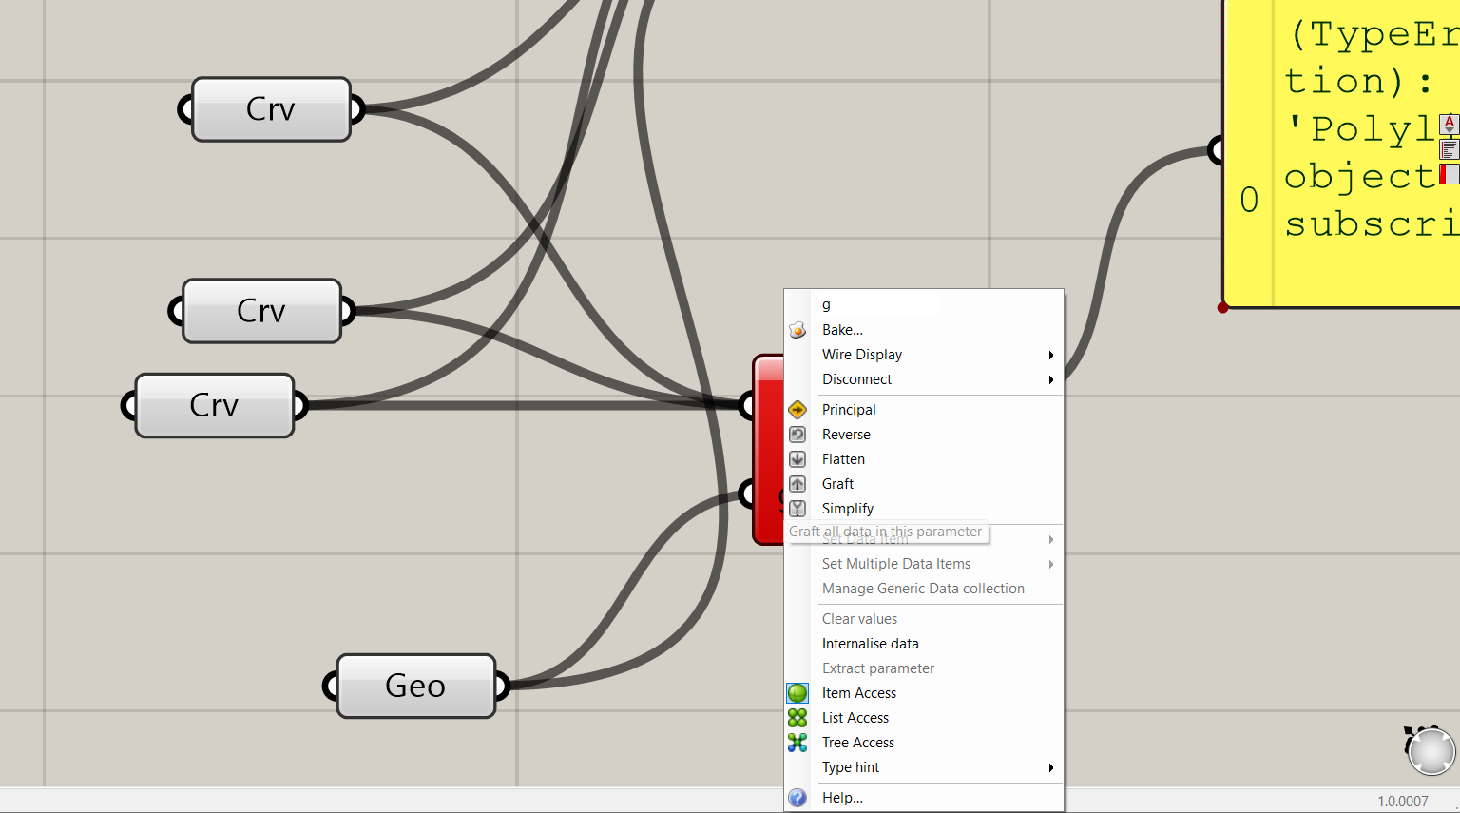Image resolution: width=1460 pixels, height=813 pixels.
Task: Click the red component's upper input grip
Action: [747, 405]
